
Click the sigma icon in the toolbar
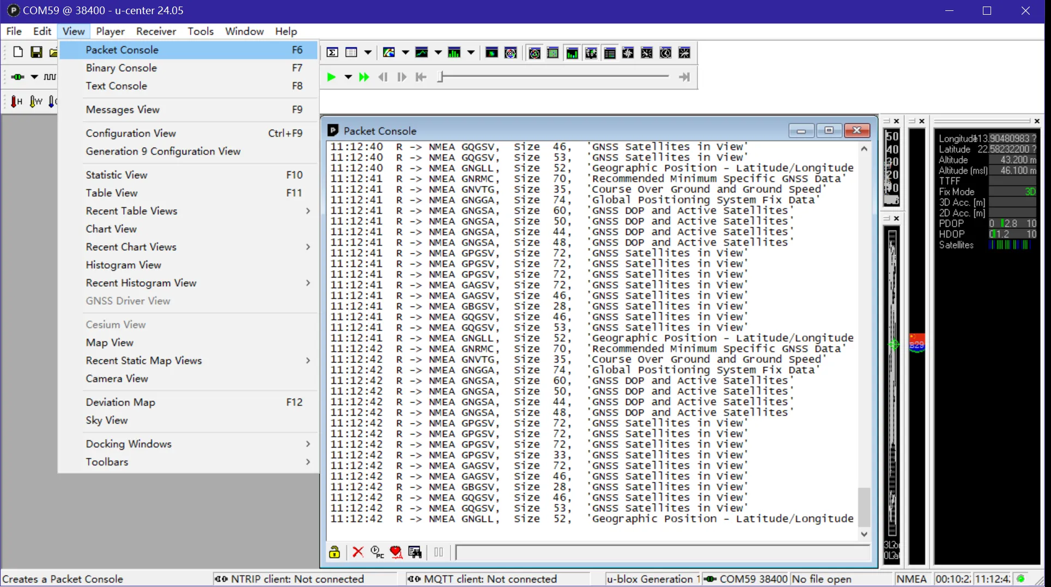(332, 53)
